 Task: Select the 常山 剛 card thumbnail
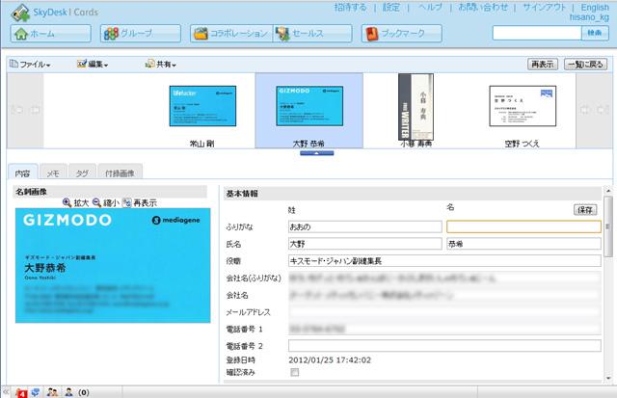(202, 106)
